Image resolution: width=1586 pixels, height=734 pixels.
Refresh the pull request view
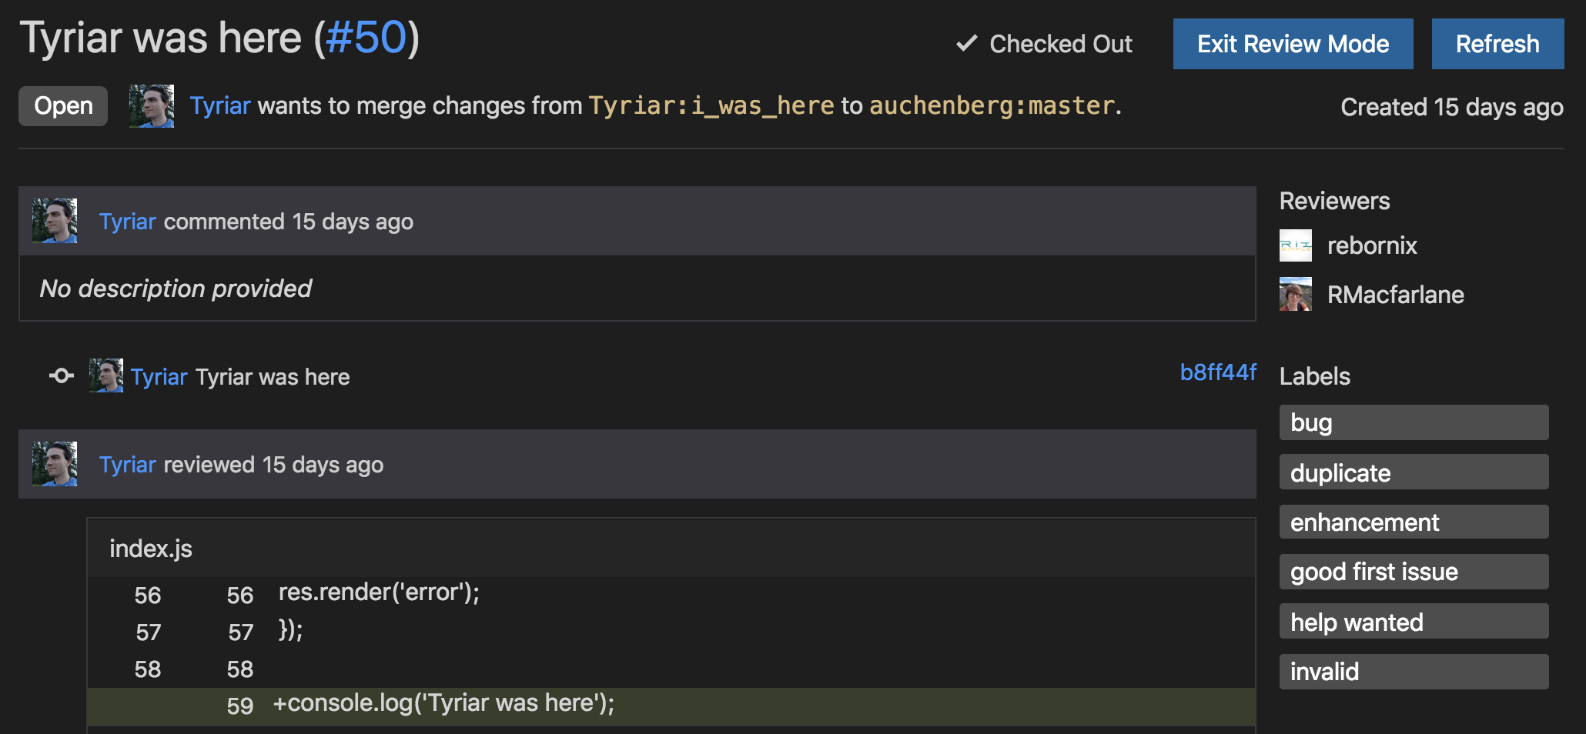click(1497, 44)
